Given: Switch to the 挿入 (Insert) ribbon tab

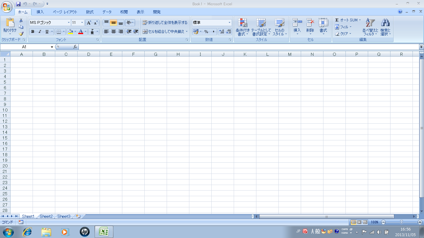Looking at the screenshot, I should coord(40,12).
